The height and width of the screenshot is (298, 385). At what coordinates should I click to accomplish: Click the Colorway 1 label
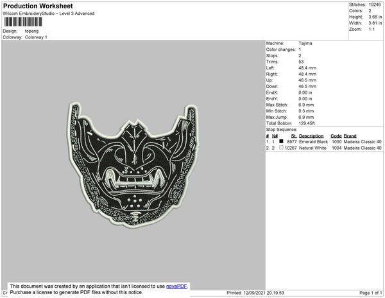tap(36, 37)
